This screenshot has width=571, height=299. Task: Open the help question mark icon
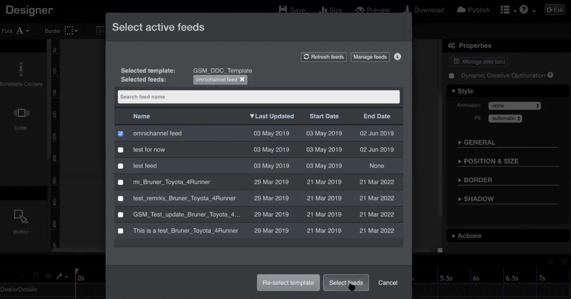click(x=524, y=9)
